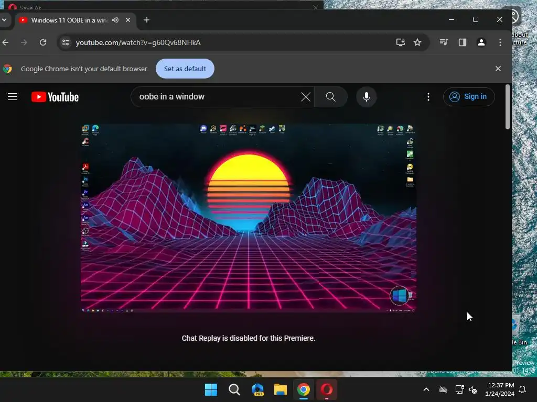Screen dimensions: 537x402
Task: Click the video player frame
Action: [248, 218]
